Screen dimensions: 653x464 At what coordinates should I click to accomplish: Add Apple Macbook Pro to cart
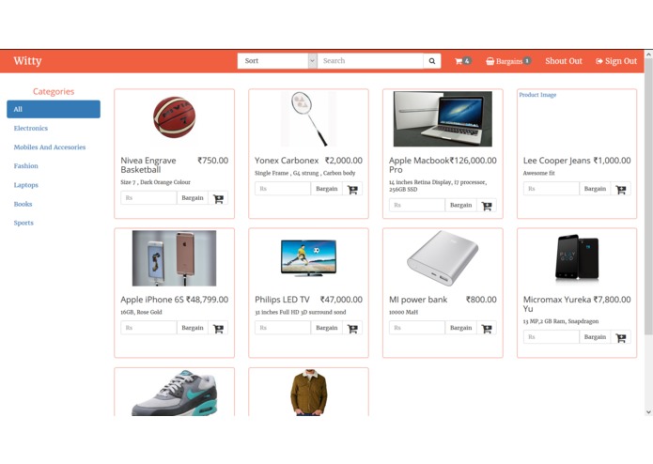click(x=487, y=205)
